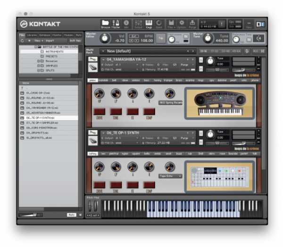Select 06_TE OP-1 SYNTH.nki in file list
Image resolution: width=283 pixels, height=247 pixels.
(x=49, y=118)
